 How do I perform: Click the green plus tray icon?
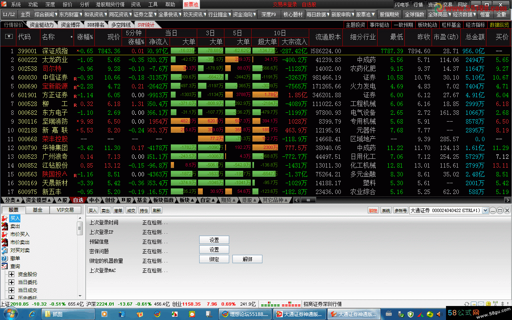(430, 314)
